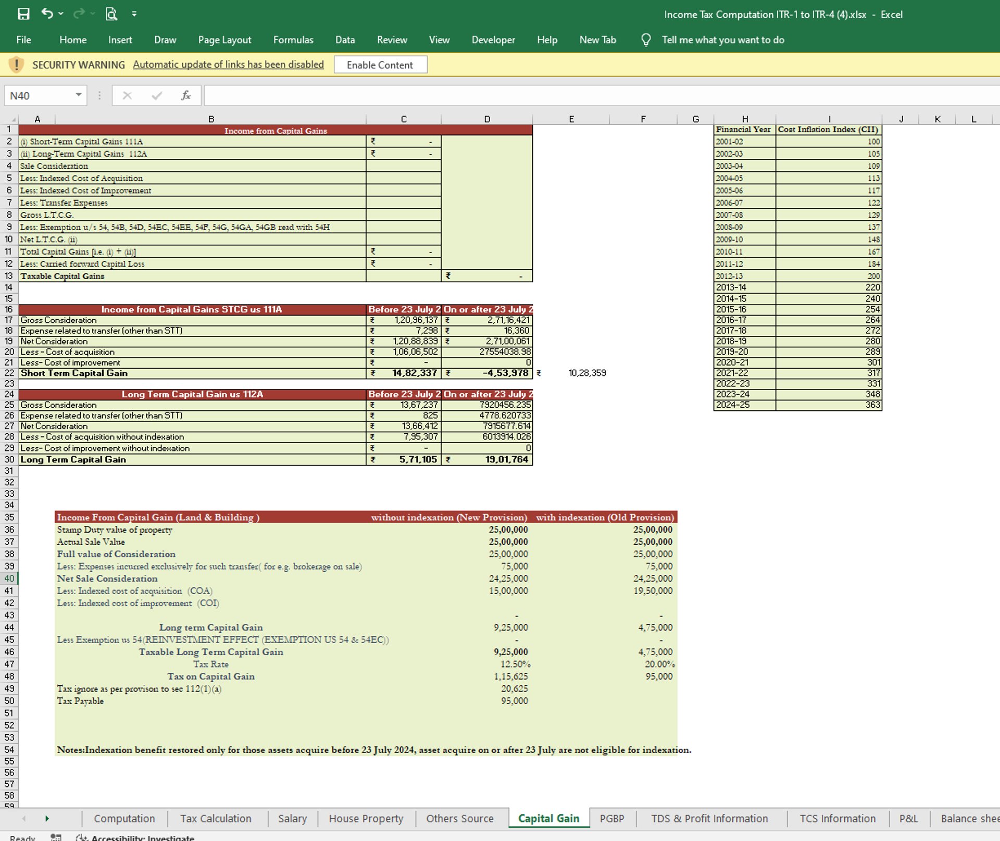
Task: Click the Insert Function fx icon
Action: point(186,95)
